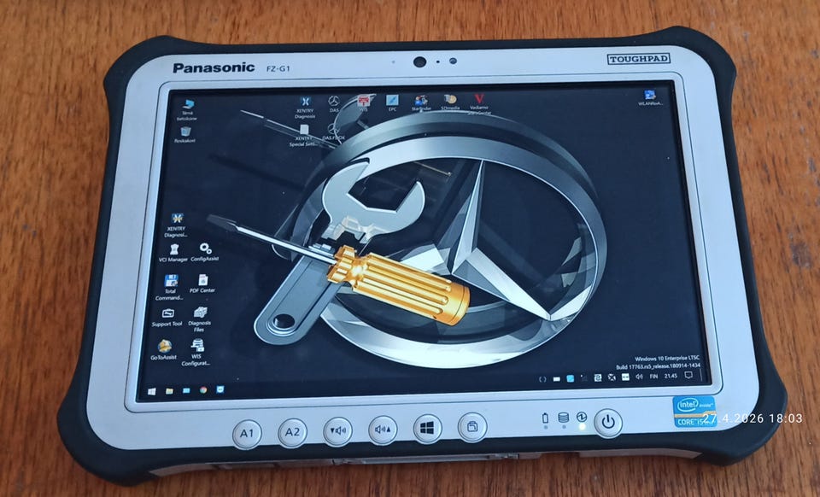Image resolution: width=820 pixels, height=497 pixels.
Task: Launch the GoToAssist shortcut
Action: (x=163, y=350)
